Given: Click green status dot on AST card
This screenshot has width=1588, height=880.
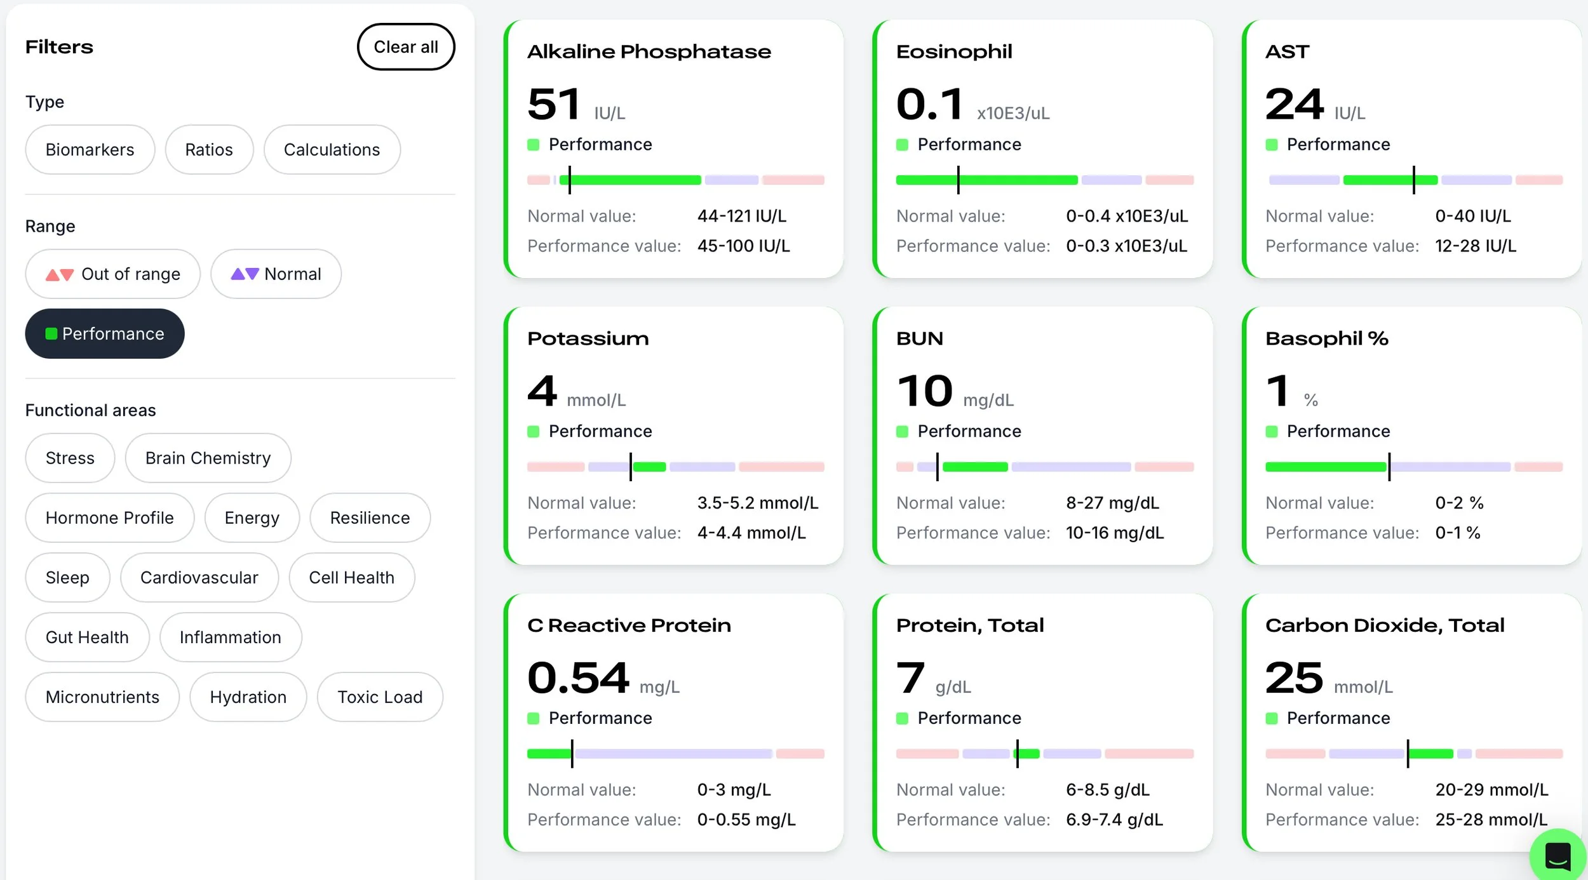Looking at the screenshot, I should pos(1272,145).
